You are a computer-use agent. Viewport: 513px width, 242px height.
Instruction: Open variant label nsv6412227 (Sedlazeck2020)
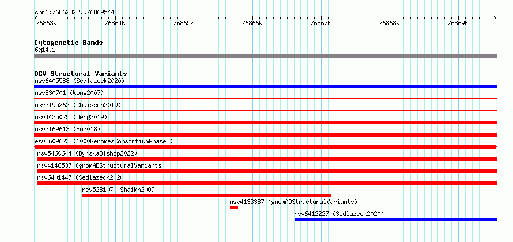click(339, 214)
